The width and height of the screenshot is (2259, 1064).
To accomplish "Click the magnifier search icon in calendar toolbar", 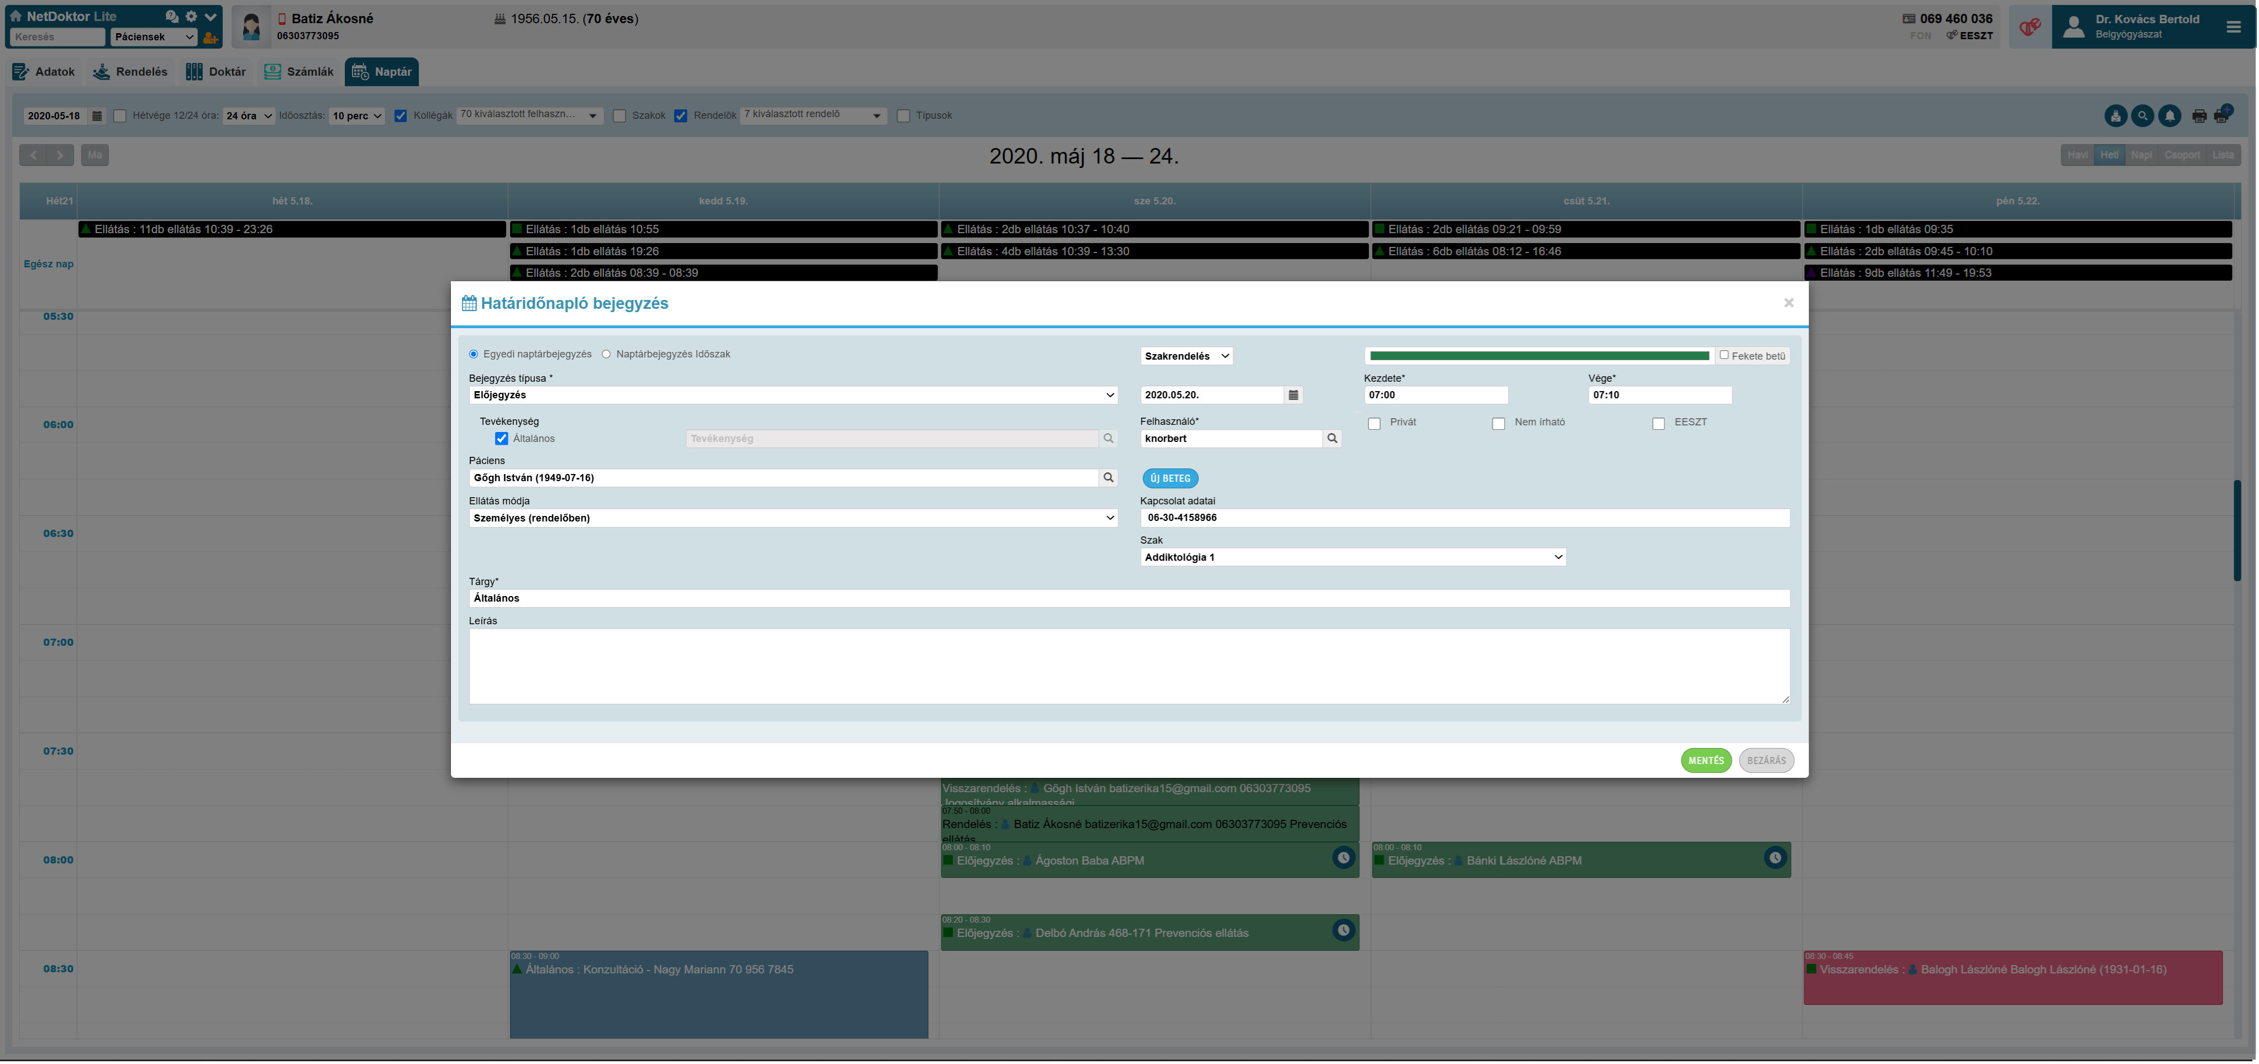I will coord(2142,115).
